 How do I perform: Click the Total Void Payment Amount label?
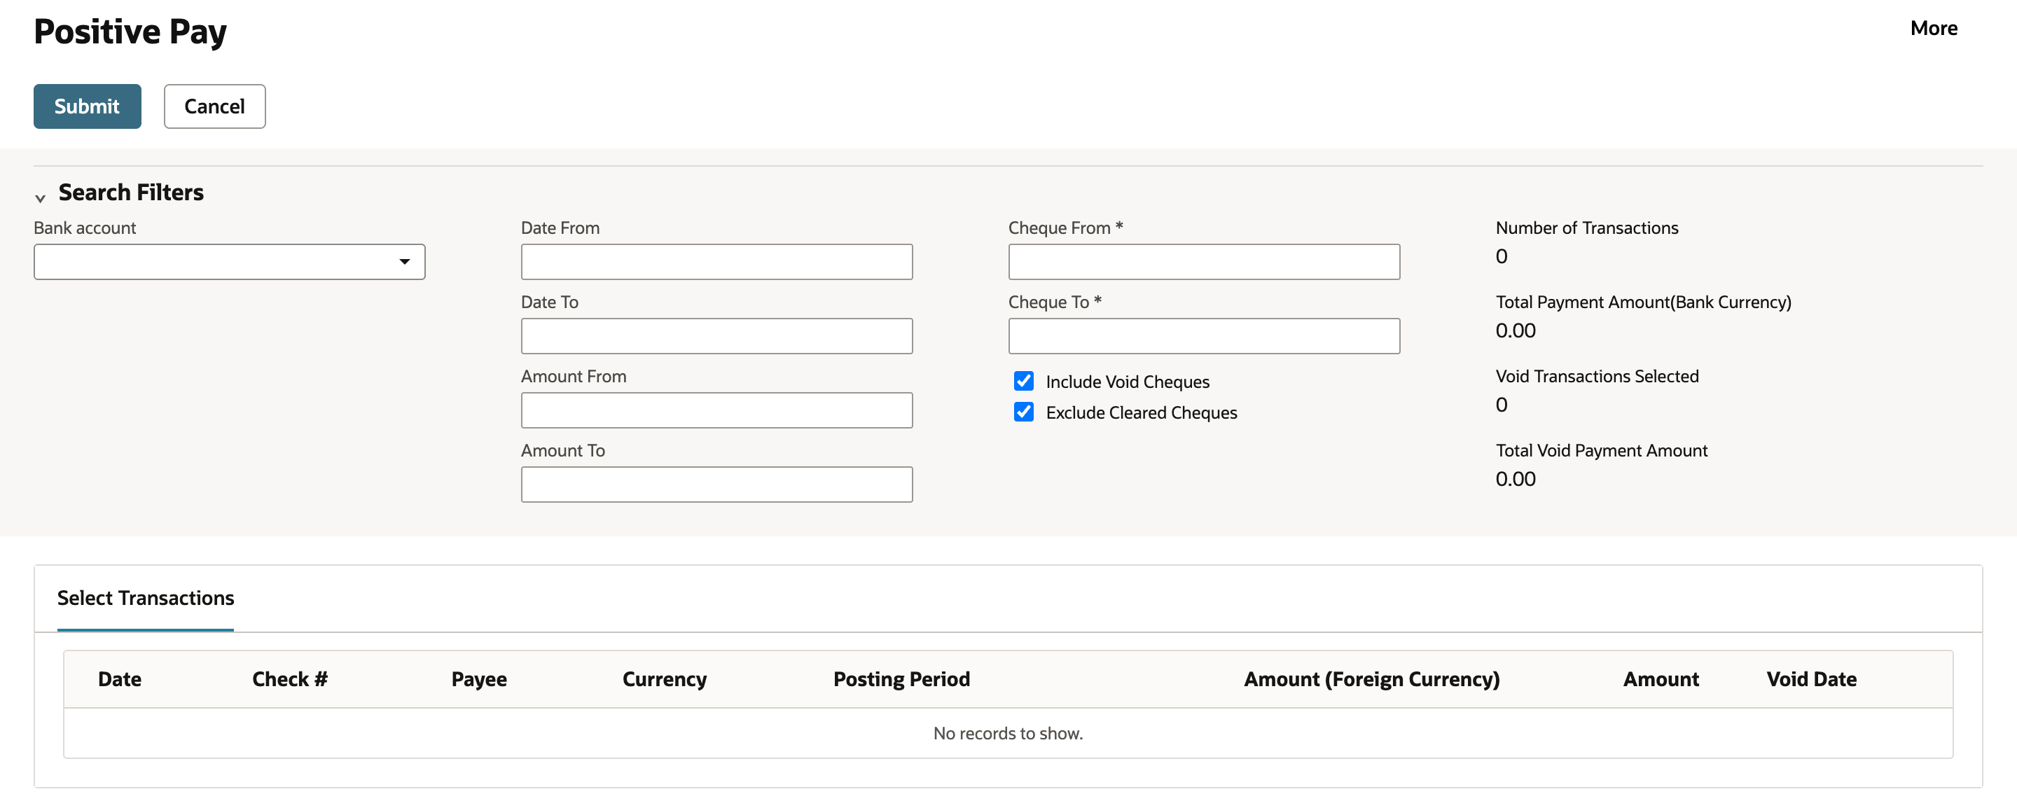[1601, 450]
